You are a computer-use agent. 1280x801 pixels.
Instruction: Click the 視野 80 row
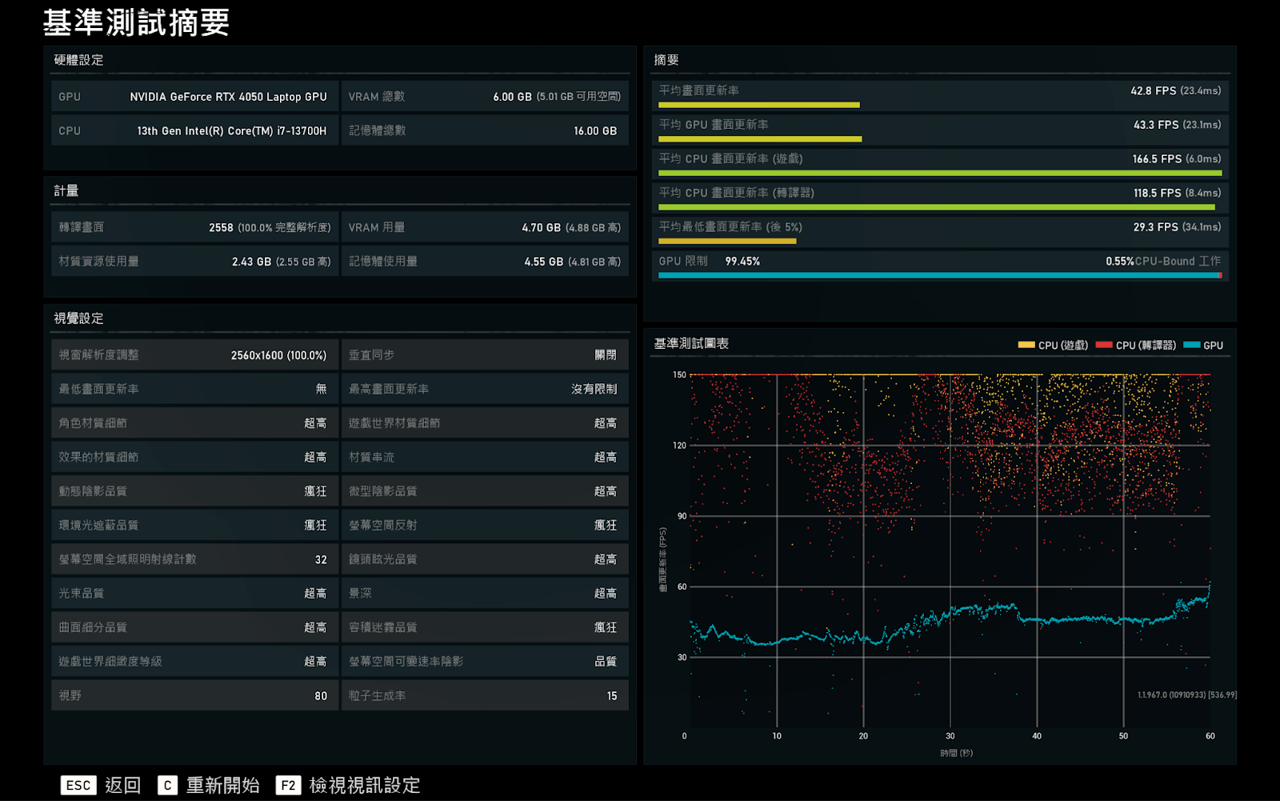point(194,695)
